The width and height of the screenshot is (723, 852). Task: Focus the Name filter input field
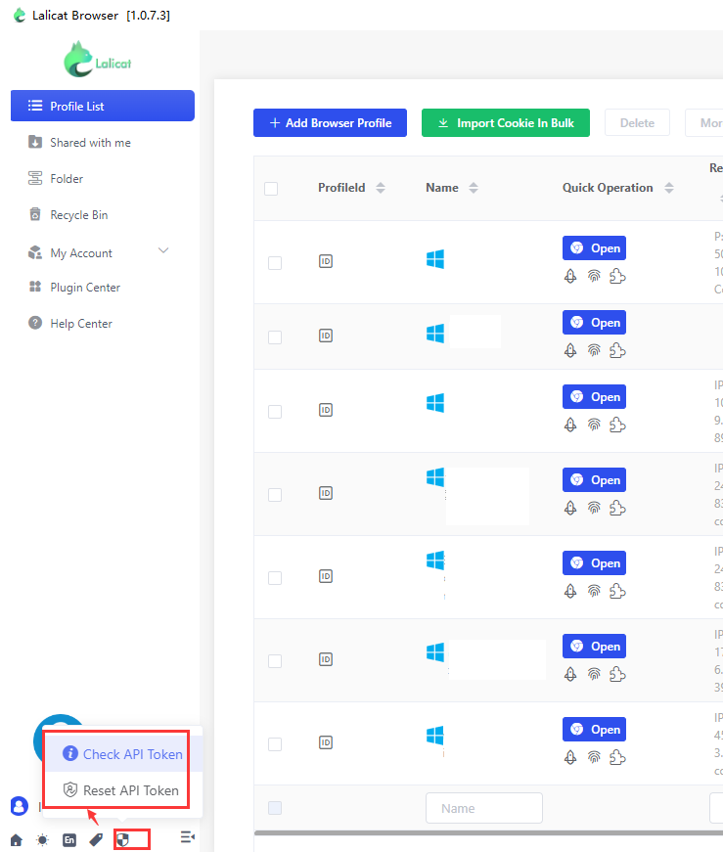pos(484,808)
